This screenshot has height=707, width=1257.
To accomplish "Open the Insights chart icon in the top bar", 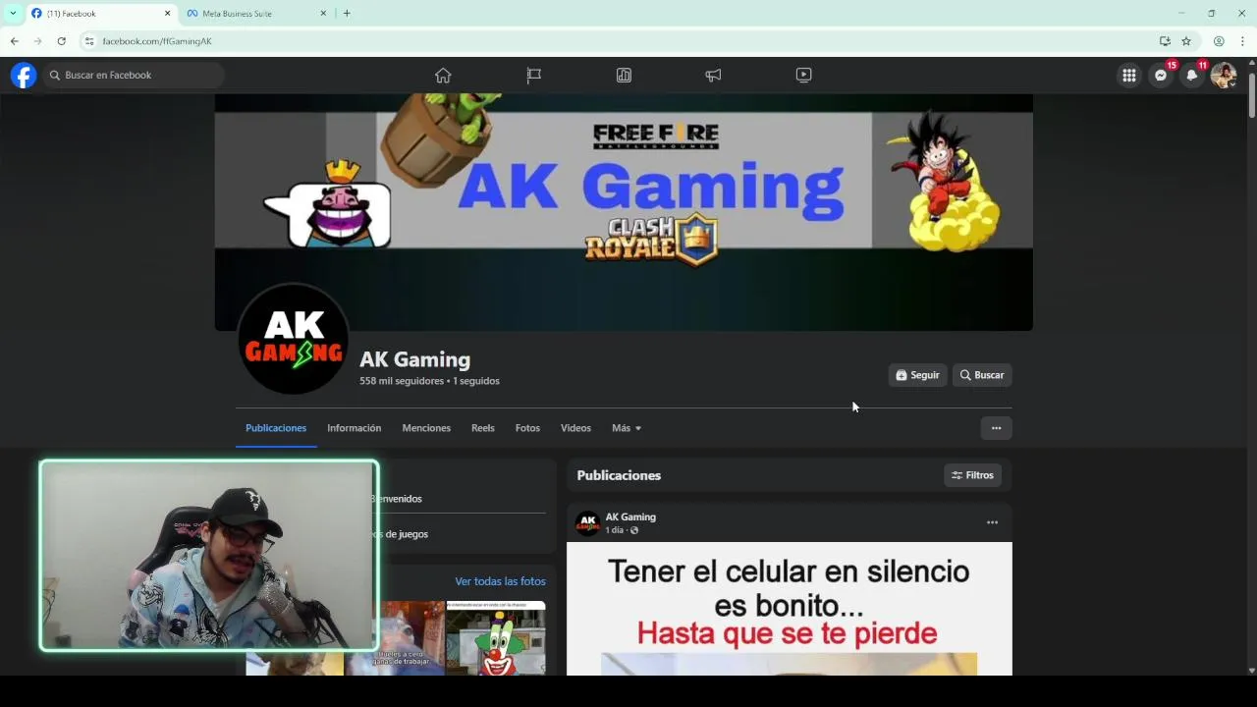I will [x=624, y=76].
